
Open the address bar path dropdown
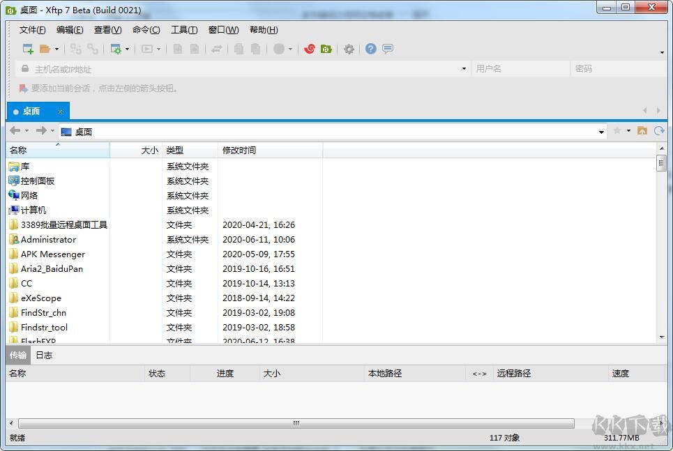click(x=600, y=131)
